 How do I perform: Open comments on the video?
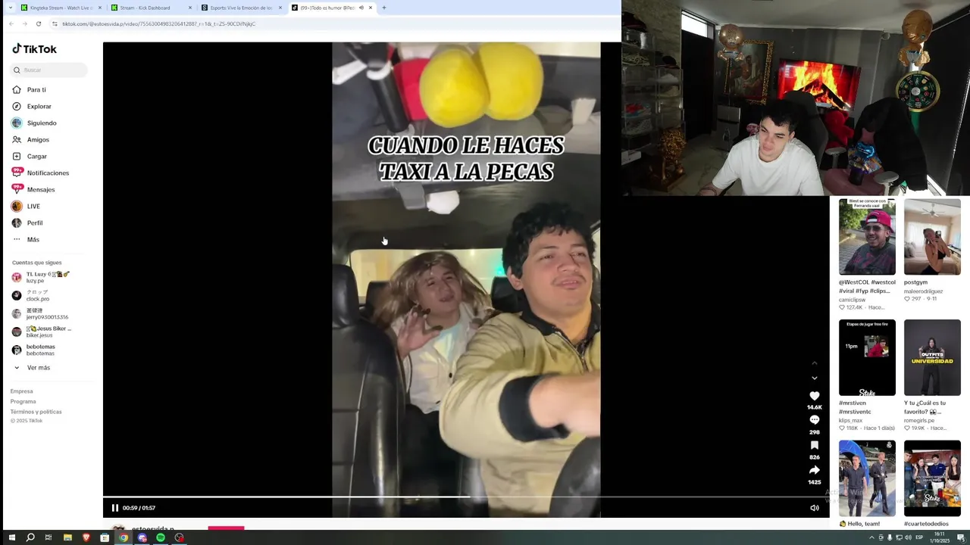point(815,420)
